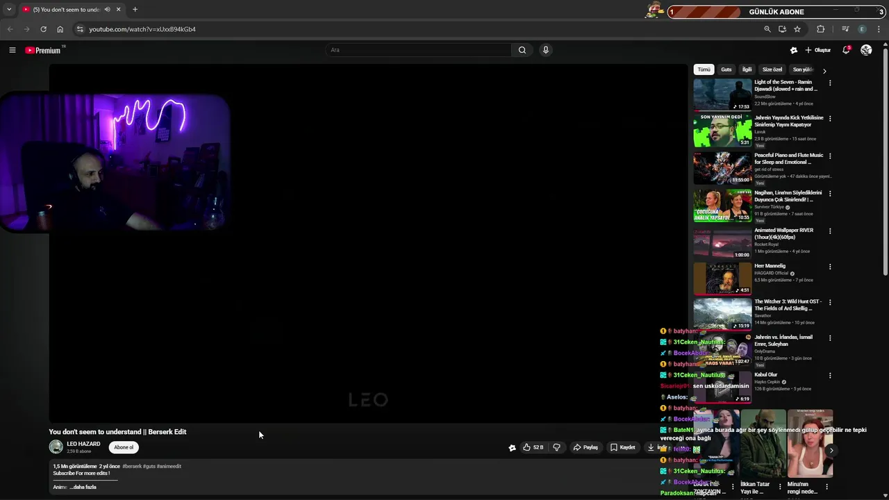Image resolution: width=889 pixels, height=500 pixels.
Task: View site information icon in address bar
Action: (x=80, y=29)
